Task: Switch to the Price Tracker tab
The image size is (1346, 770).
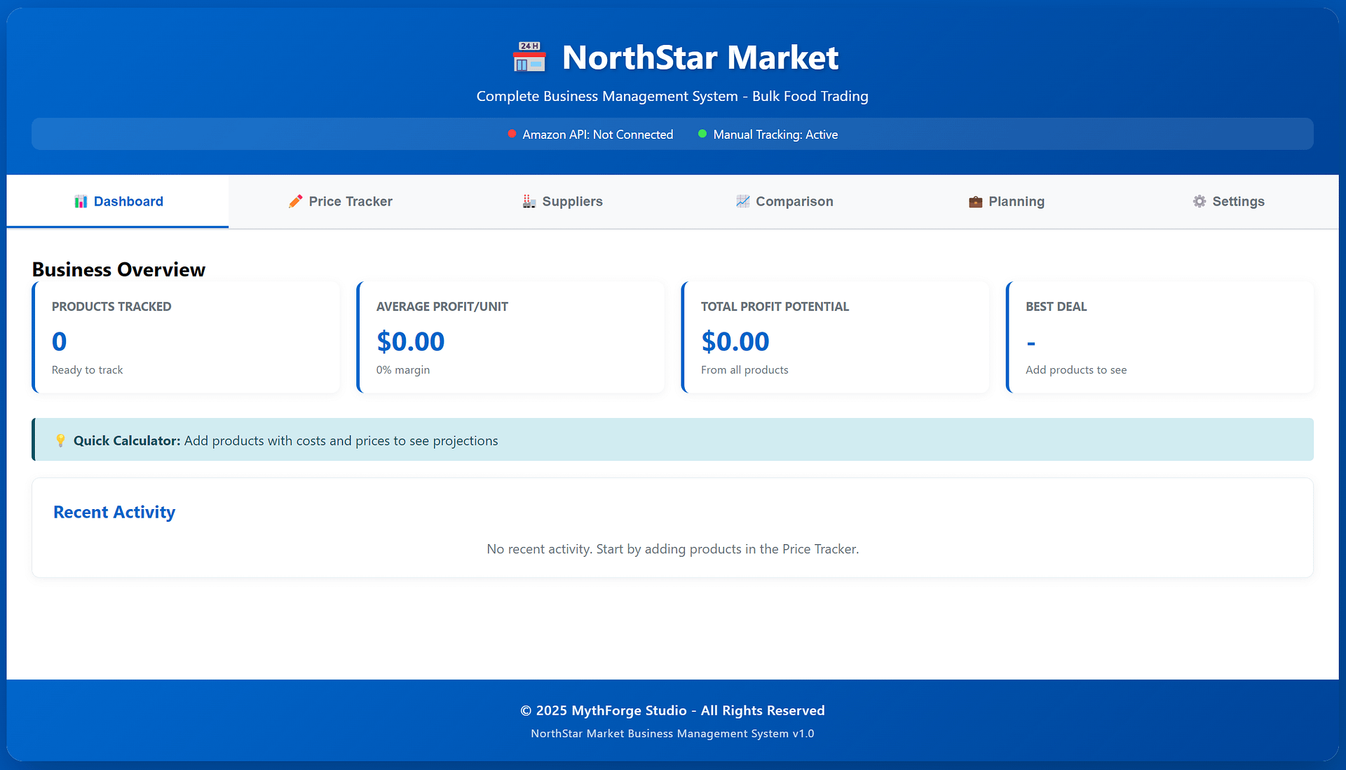Action: point(340,202)
